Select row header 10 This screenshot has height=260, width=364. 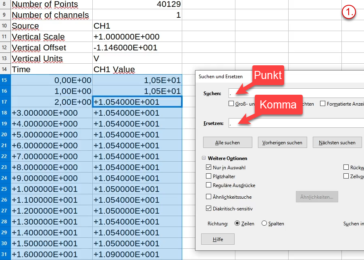[x=5, y=26]
